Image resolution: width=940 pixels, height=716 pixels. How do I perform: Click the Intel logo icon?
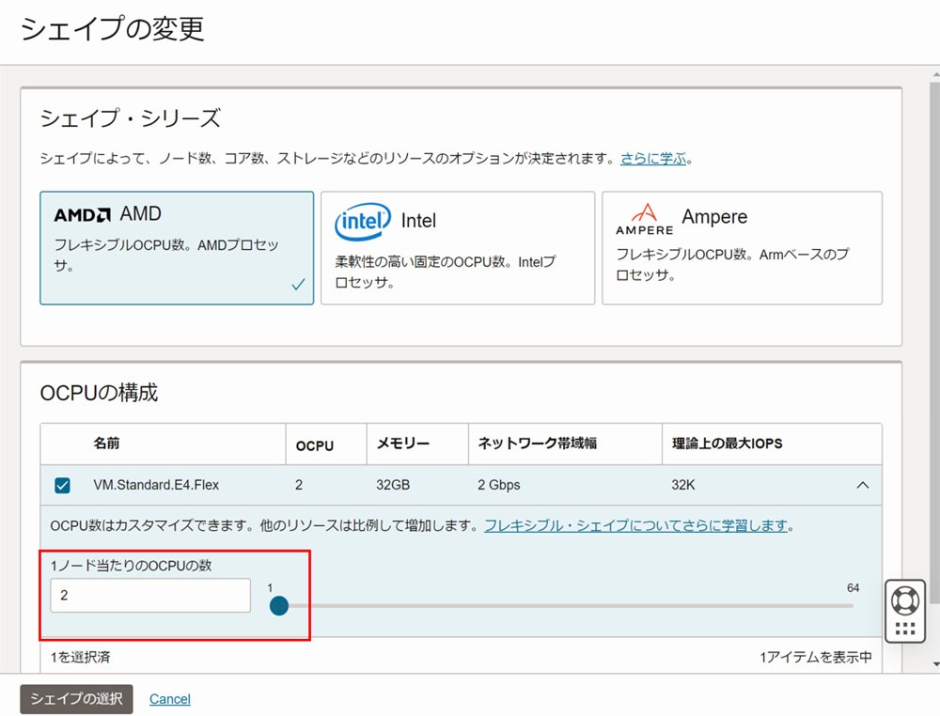363,221
